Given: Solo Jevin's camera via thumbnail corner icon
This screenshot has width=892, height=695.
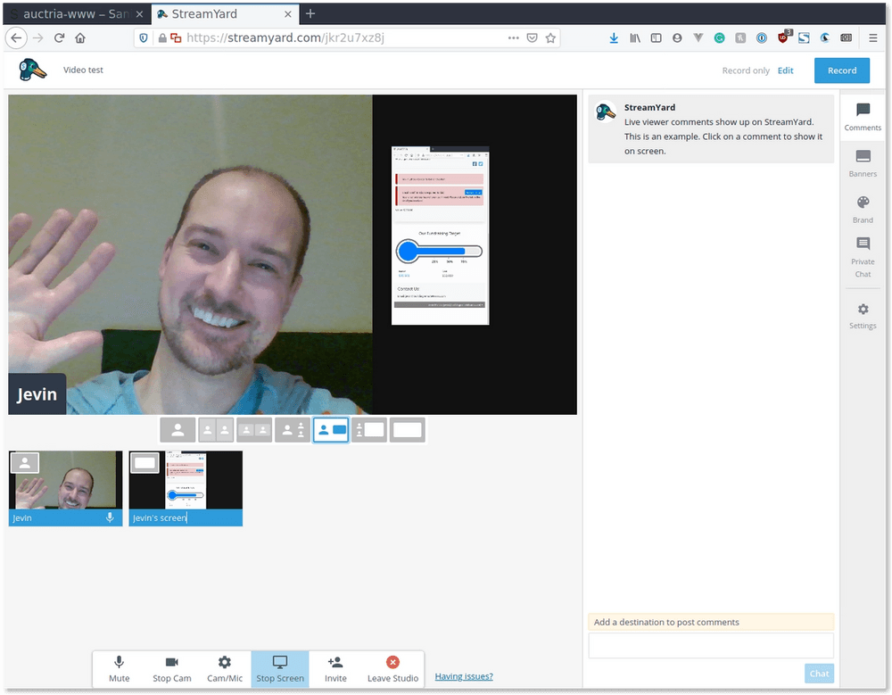Looking at the screenshot, I should click(24, 463).
